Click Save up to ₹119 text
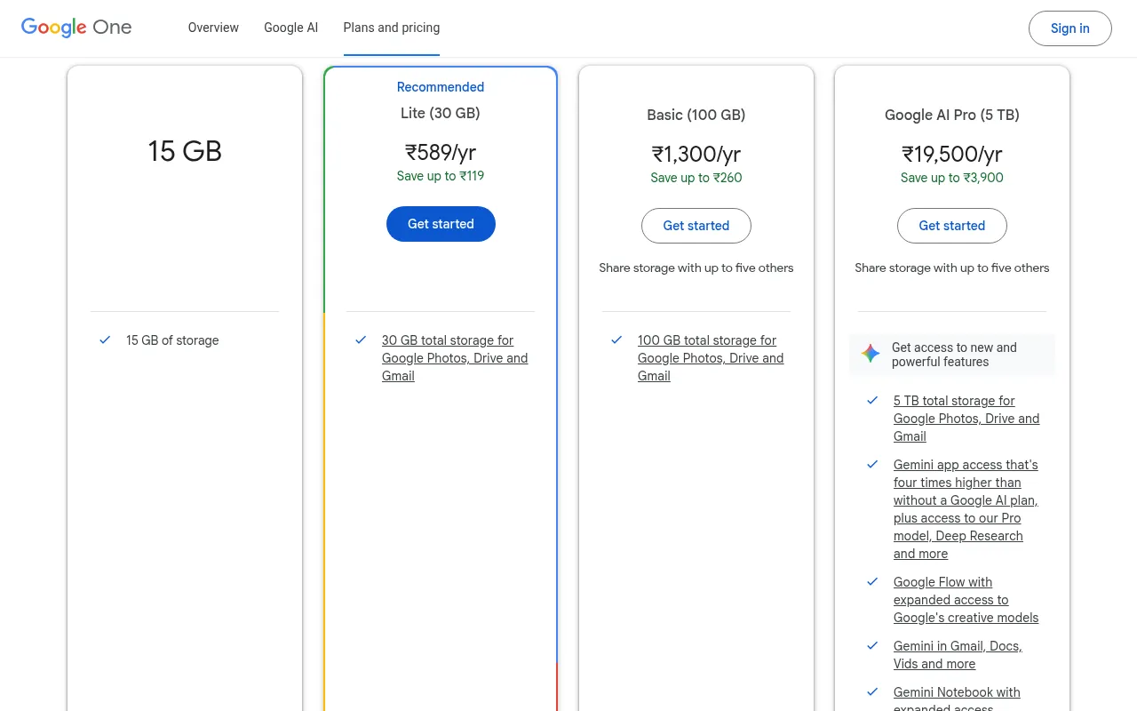The height and width of the screenshot is (711, 1137). coord(441,176)
